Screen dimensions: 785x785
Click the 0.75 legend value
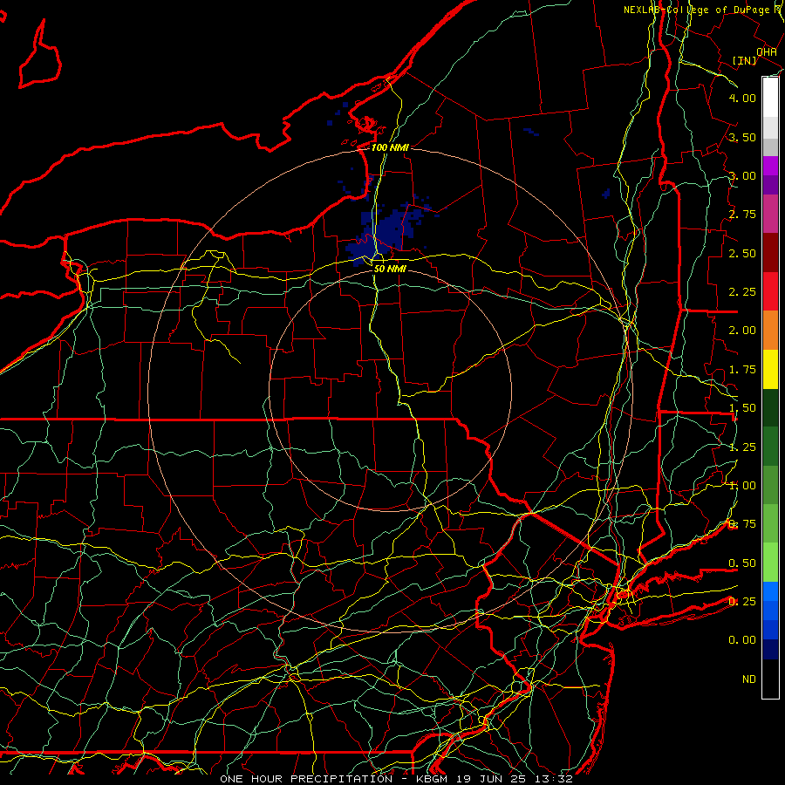pyautogui.click(x=742, y=524)
